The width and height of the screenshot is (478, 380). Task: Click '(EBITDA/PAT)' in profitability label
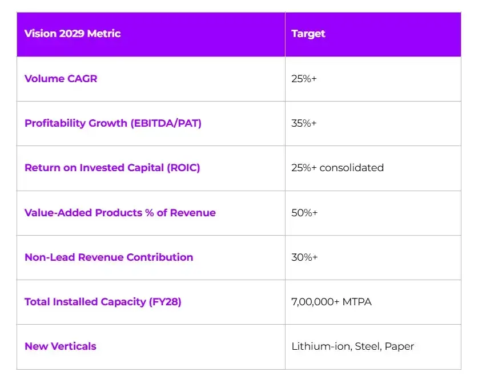pyautogui.click(x=166, y=123)
